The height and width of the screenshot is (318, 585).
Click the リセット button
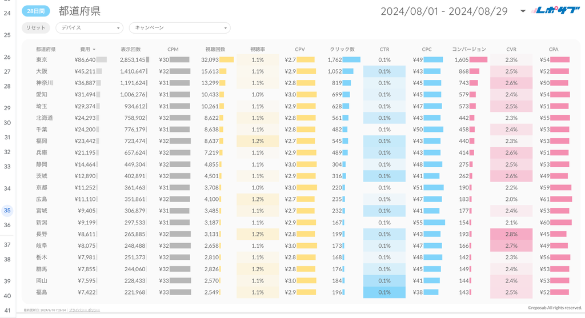35,28
